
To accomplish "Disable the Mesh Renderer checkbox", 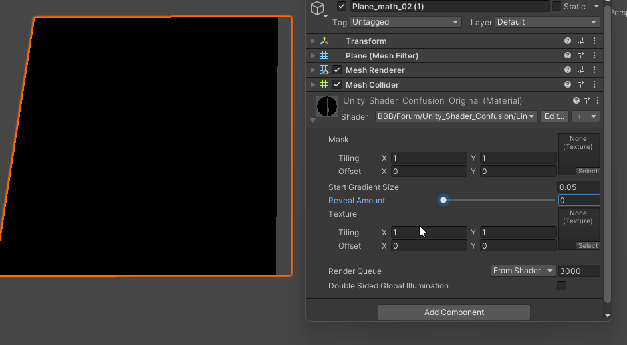I will click(x=337, y=70).
